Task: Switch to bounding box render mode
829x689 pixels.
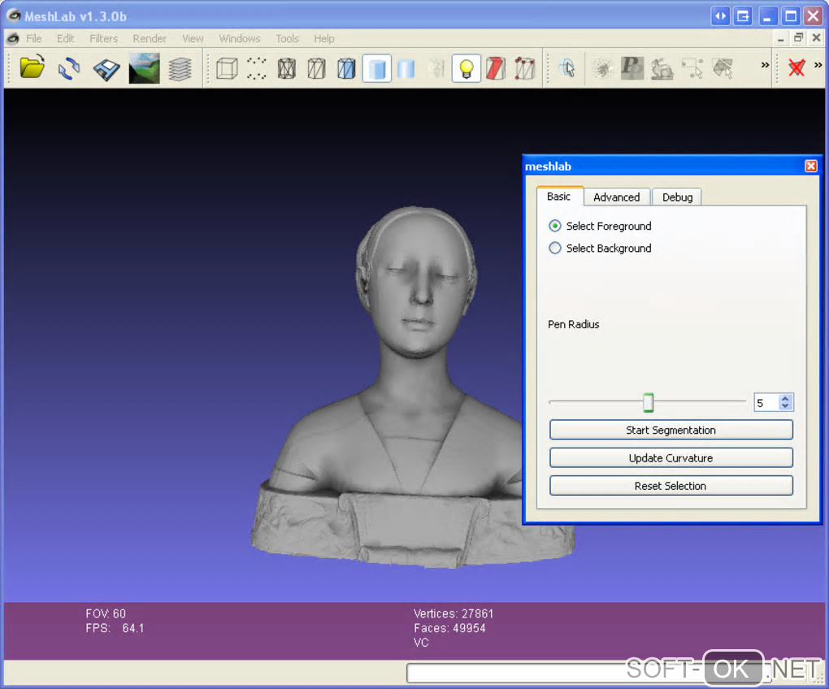Action: [227, 68]
